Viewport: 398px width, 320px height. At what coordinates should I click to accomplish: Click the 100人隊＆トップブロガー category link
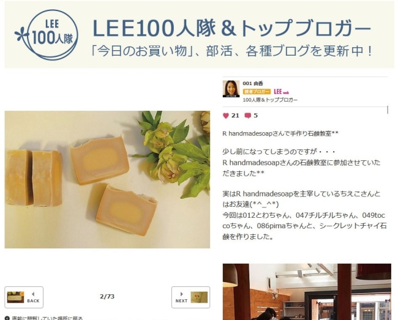click(270, 100)
